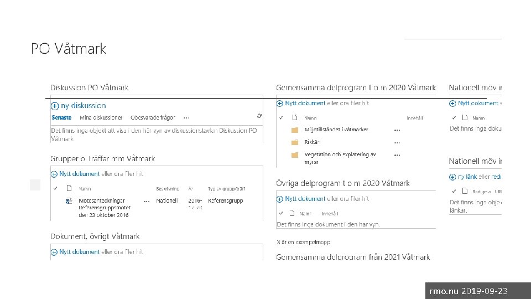
Task: Click text 'X är en exempelmapp'
Action: click(x=304, y=242)
